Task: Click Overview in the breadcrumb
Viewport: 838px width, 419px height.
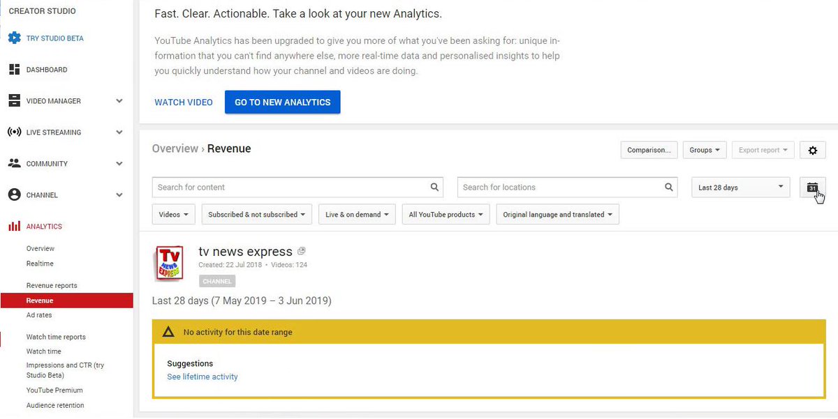Action: pyautogui.click(x=175, y=148)
